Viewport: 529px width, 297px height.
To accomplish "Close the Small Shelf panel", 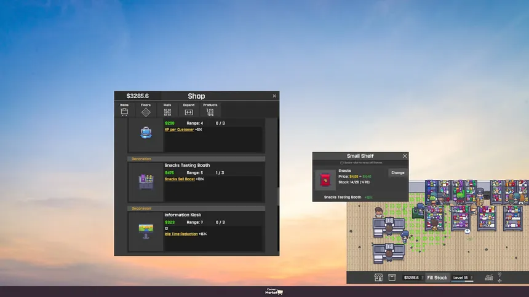I will (405, 156).
